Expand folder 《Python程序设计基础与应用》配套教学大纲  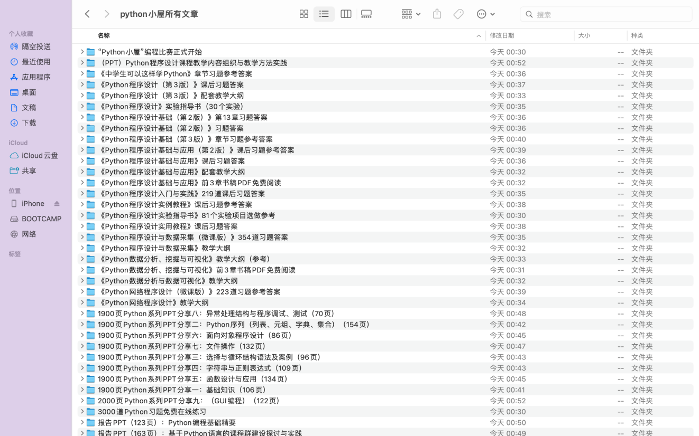[x=82, y=172]
